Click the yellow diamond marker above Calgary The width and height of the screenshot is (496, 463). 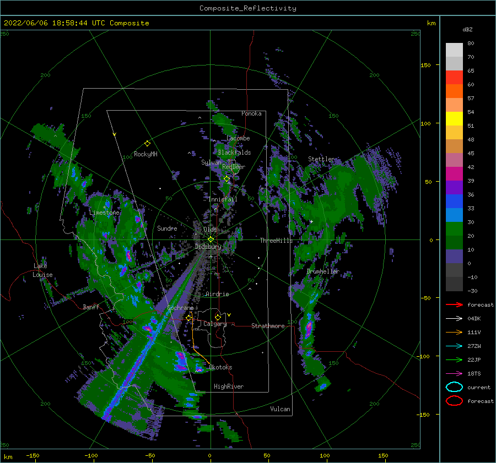(x=218, y=317)
